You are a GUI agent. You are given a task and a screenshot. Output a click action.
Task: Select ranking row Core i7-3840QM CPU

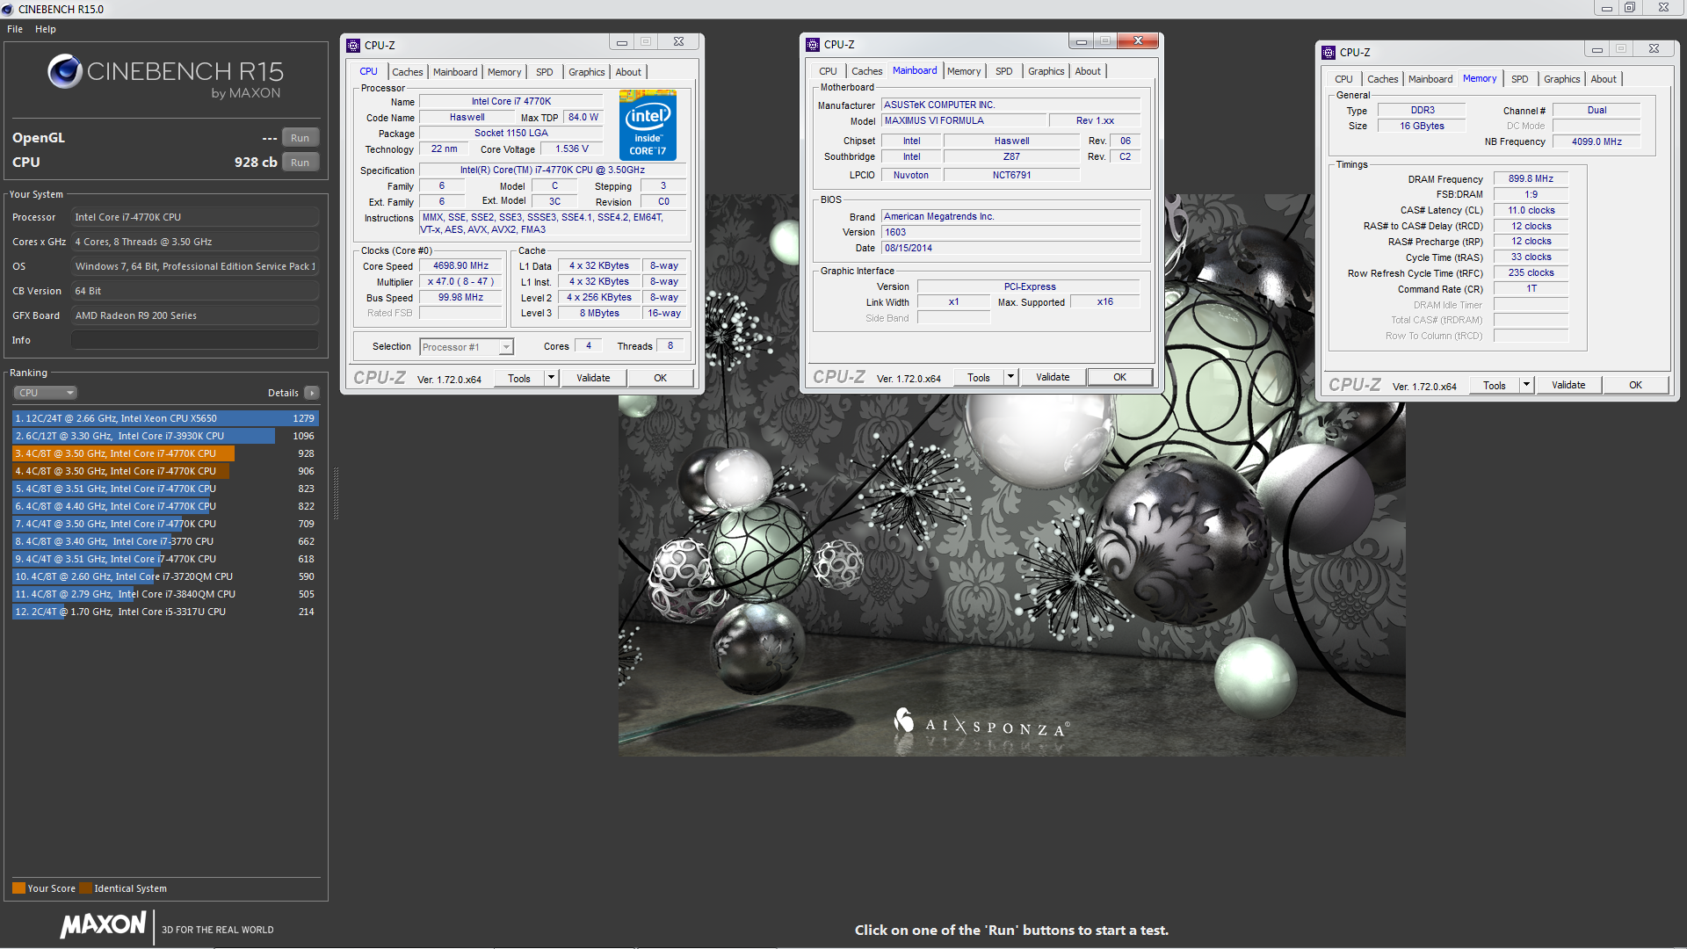[x=165, y=594]
